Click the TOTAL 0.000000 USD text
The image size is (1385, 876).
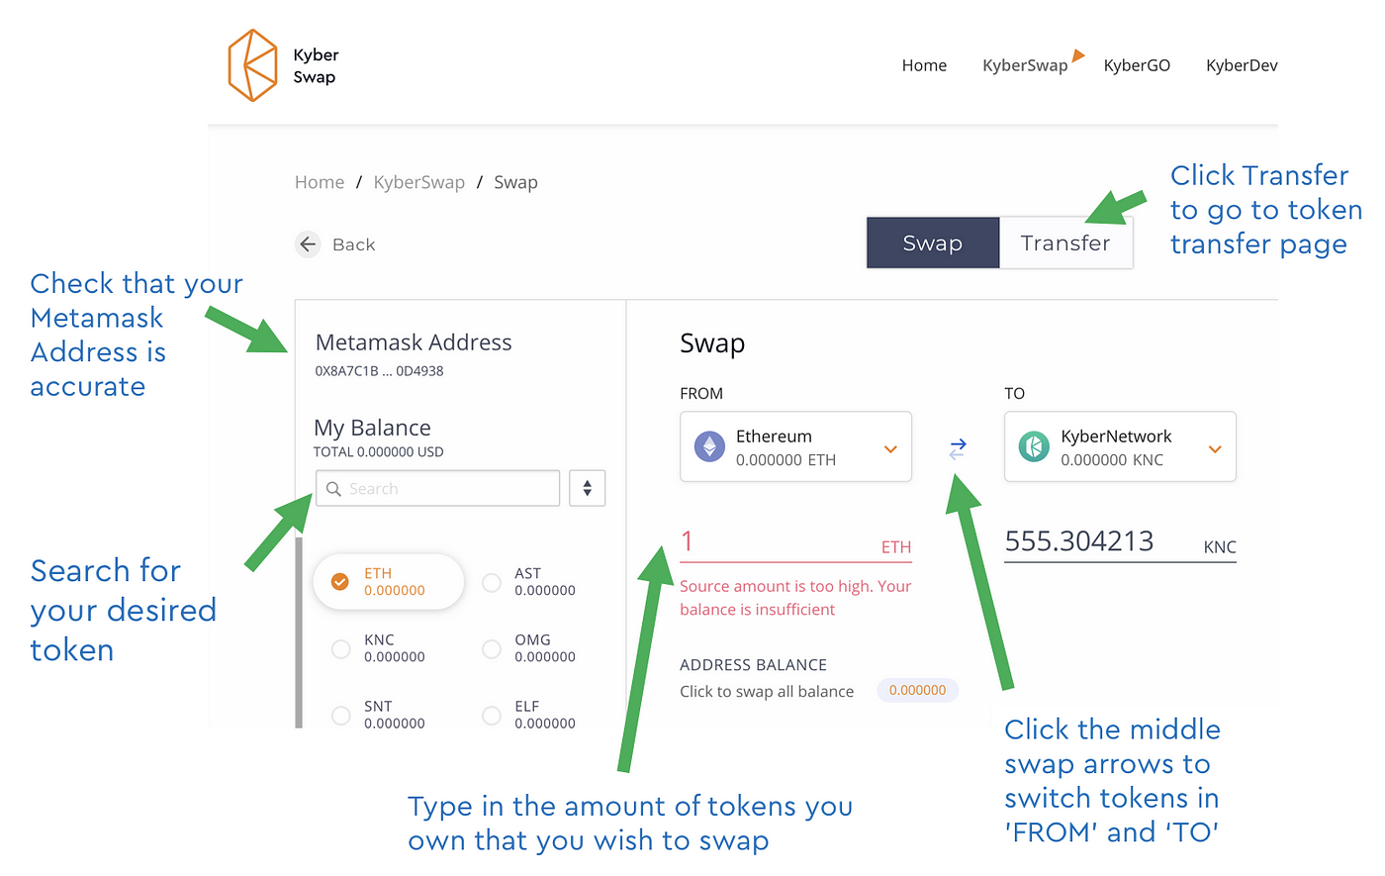378,452
